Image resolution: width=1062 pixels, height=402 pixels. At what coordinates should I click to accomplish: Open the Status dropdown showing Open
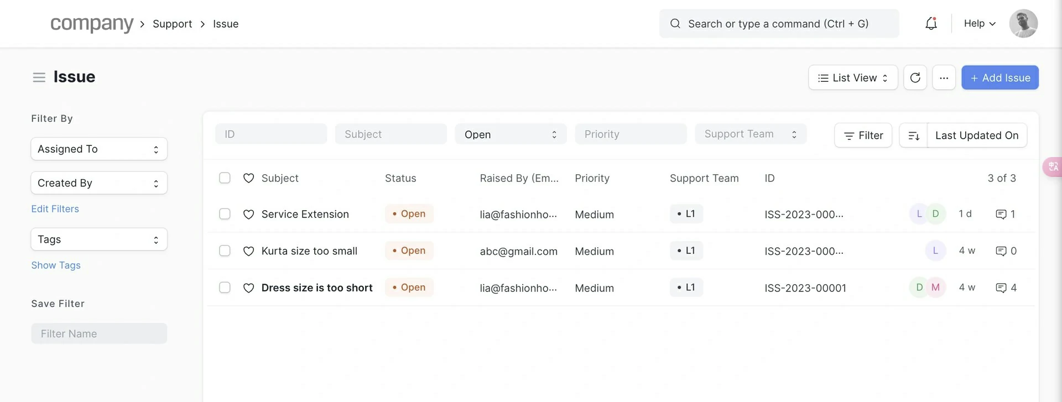click(x=510, y=134)
